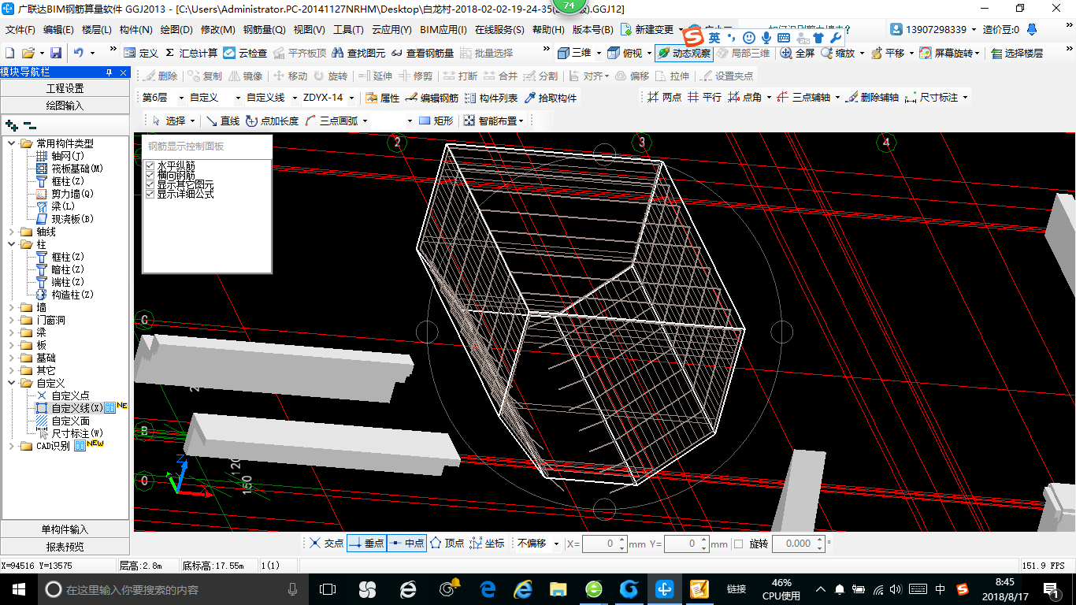Open 构件列表 component list
Viewport: 1076px width, 605px height.
(491, 98)
